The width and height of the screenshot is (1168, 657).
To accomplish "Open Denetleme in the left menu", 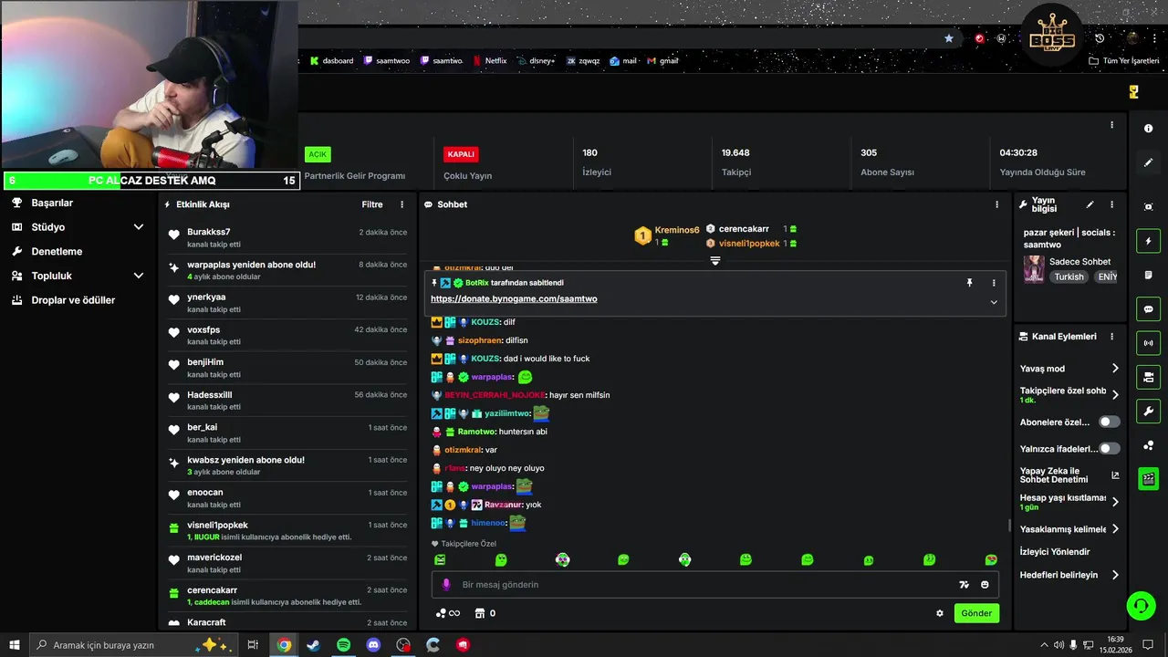I will click(x=57, y=251).
